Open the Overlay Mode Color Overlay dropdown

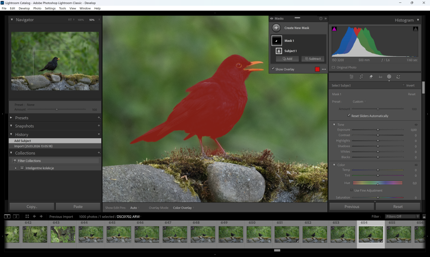(183, 208)
